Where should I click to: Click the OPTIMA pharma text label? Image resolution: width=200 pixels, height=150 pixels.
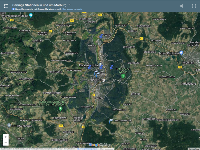click(x=22, y=126)
